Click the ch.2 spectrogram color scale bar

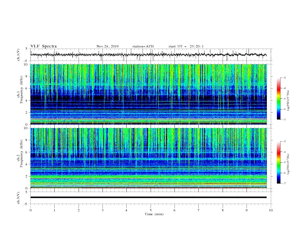pyautogui.click(x=279, y=162)
